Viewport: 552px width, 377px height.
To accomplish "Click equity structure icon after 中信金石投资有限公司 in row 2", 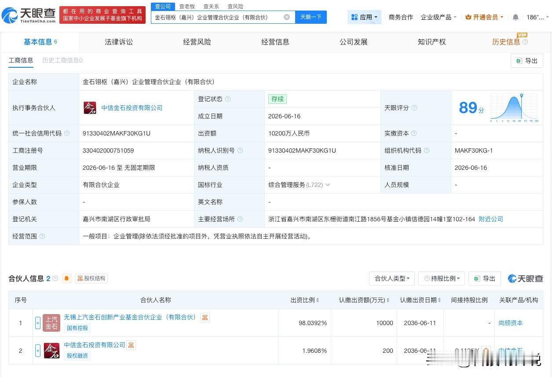I will [131, 345].
